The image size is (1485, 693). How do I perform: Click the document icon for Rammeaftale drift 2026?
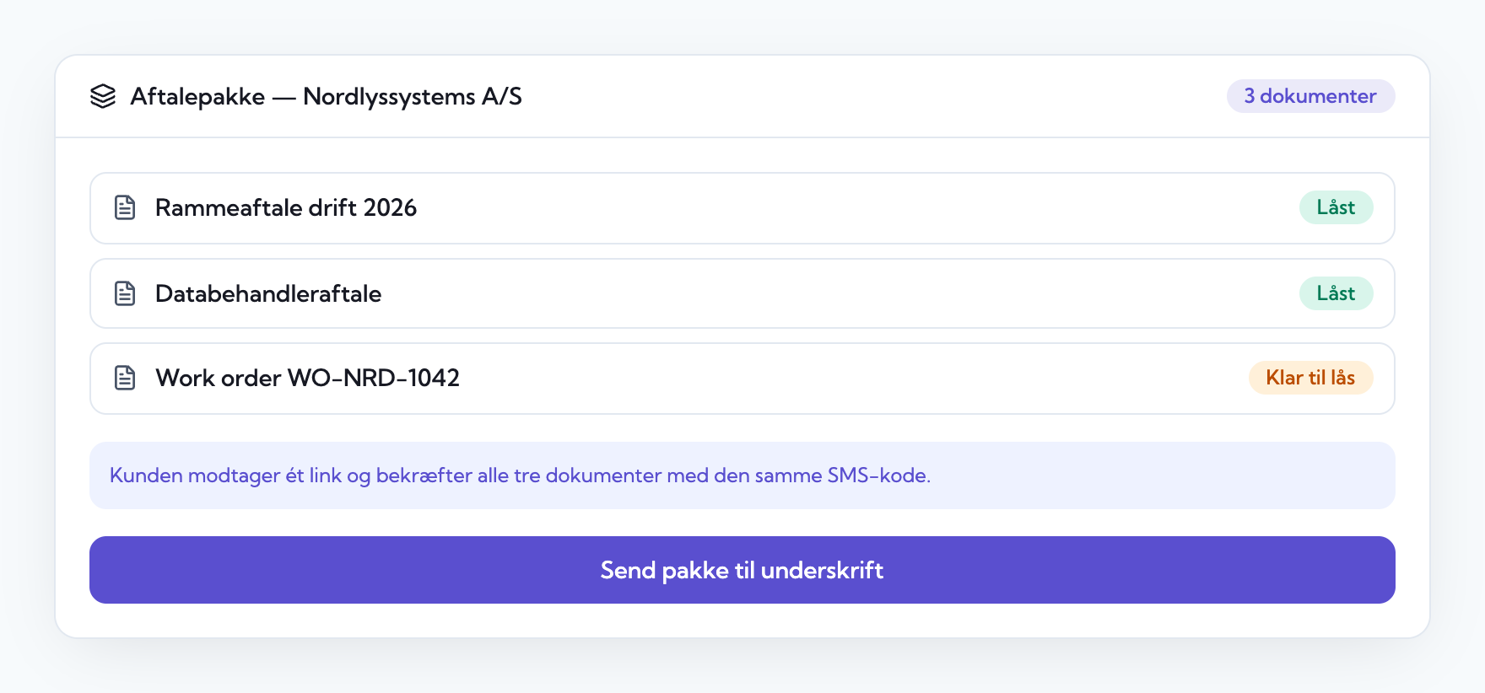coord(125,207)
